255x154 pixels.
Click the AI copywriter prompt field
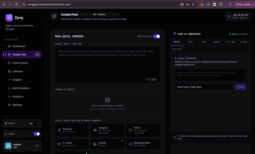click(x=210, y=75)
